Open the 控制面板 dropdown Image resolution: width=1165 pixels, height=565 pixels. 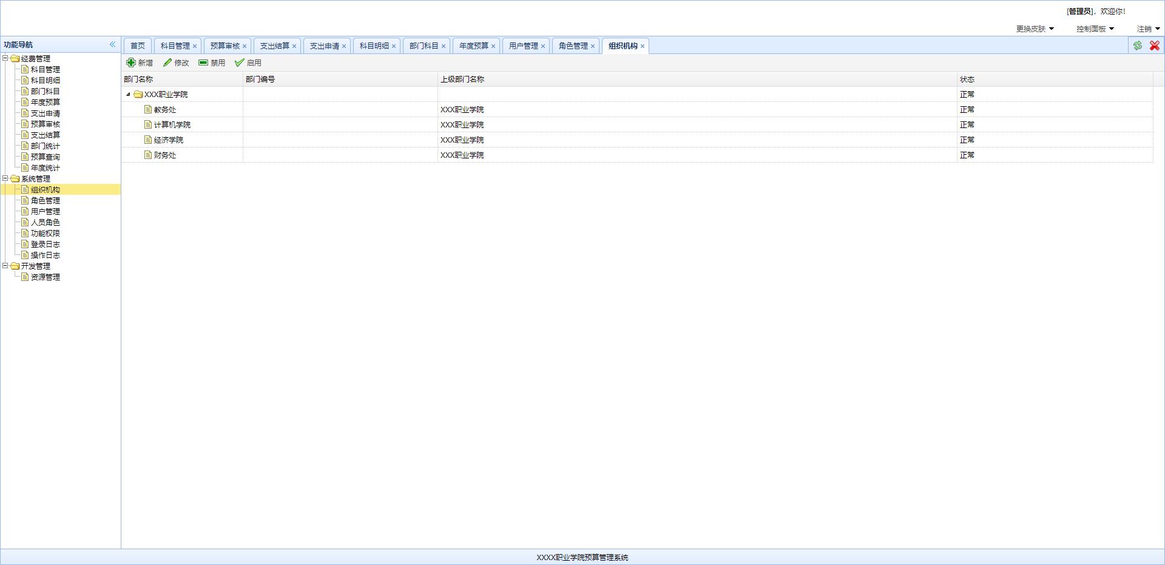point(1095,29)
